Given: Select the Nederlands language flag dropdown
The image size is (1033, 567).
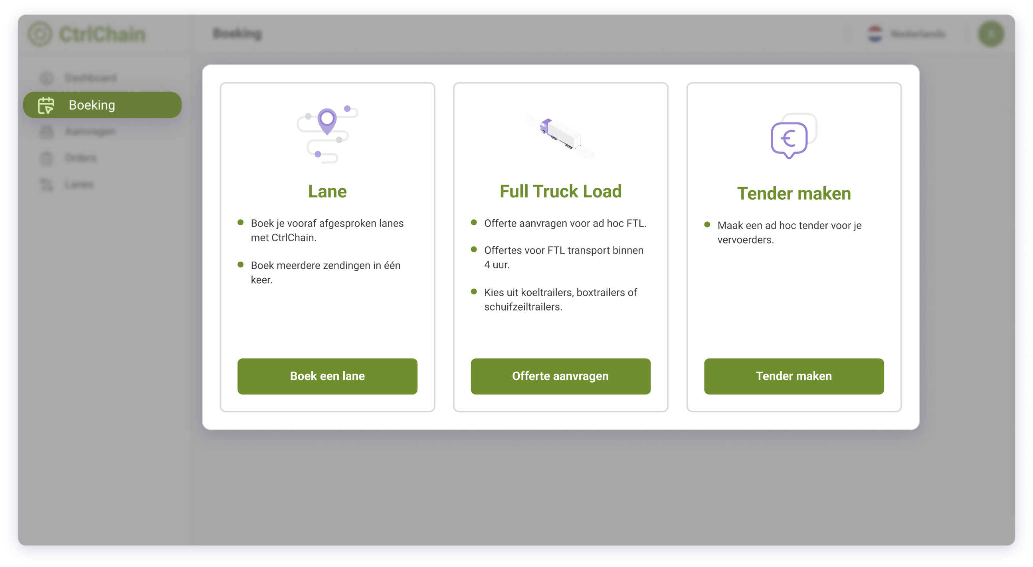Looking at the screenshot, I should [905, 33].
